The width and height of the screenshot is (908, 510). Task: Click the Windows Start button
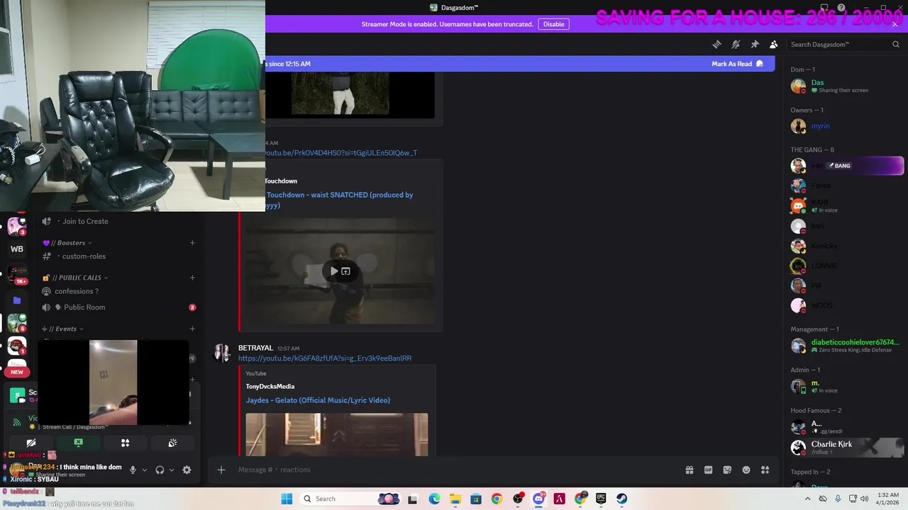pos(287,499)
